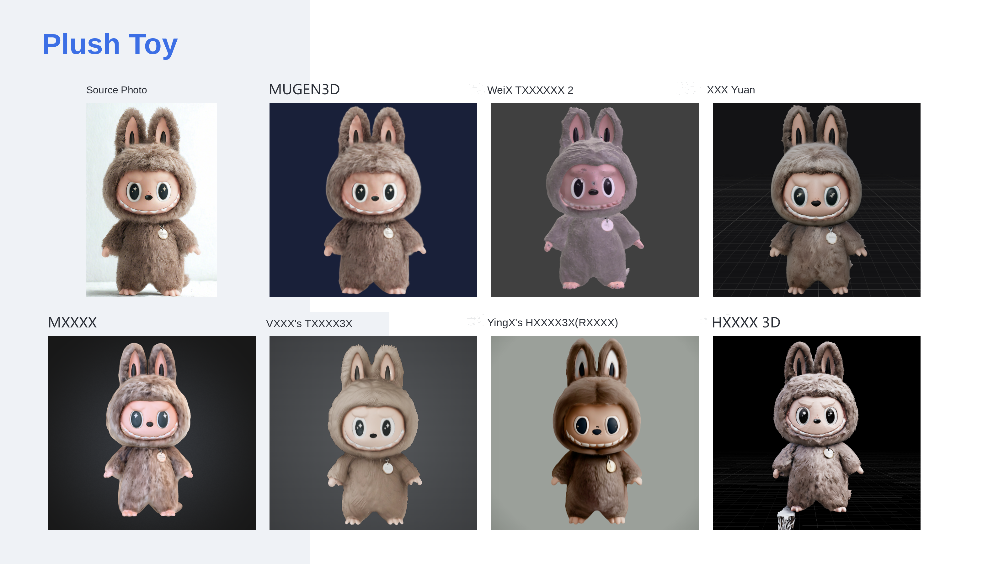1004x564 pixels.
Task: Open the Source Photo plush toy image
Action: 151,200
